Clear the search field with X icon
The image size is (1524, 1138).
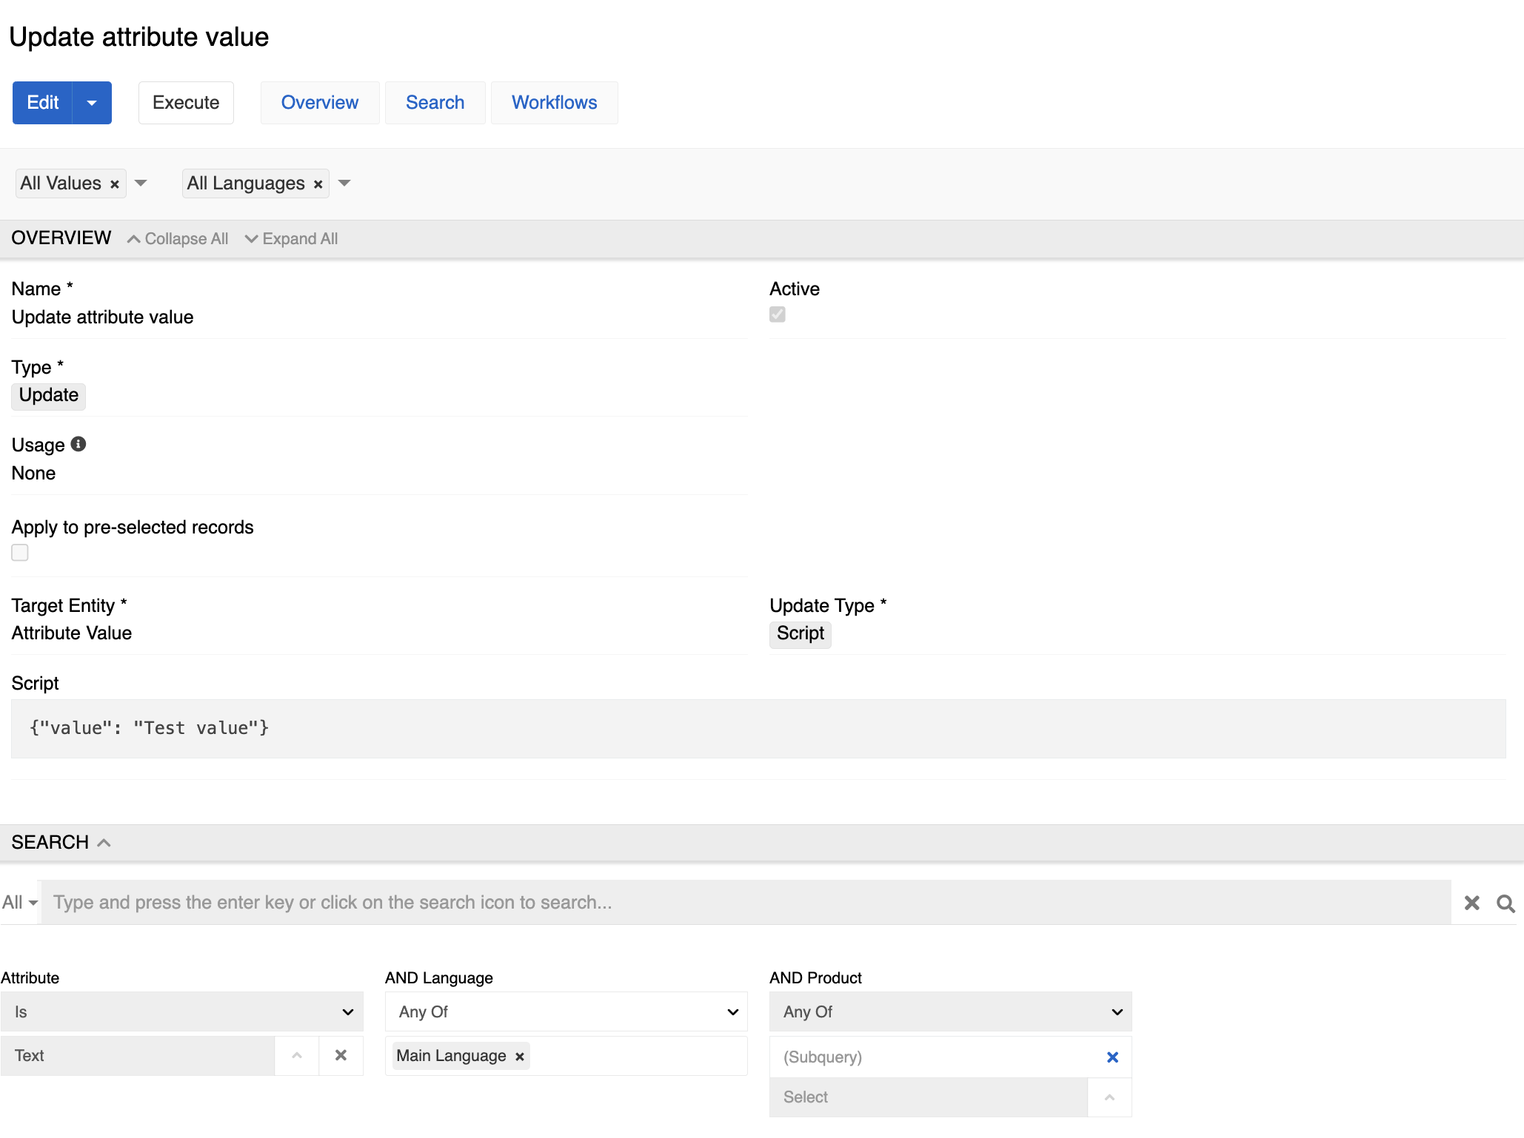(x=1471, y=903)
